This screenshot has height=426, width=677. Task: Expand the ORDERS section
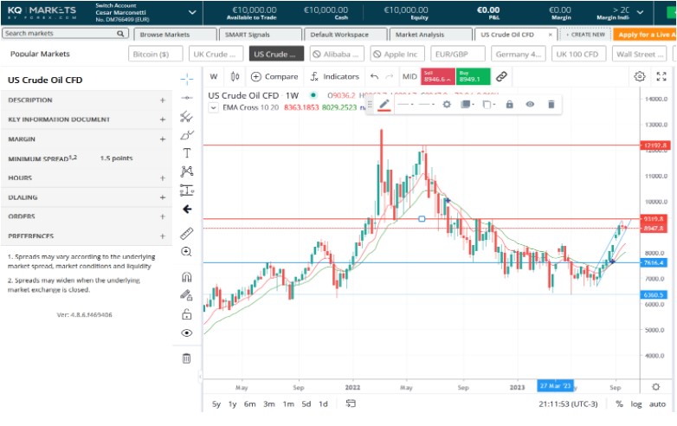[87, 216]
